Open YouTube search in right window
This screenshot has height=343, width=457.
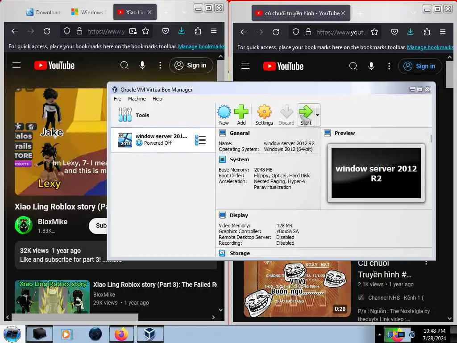click(353, 66)
